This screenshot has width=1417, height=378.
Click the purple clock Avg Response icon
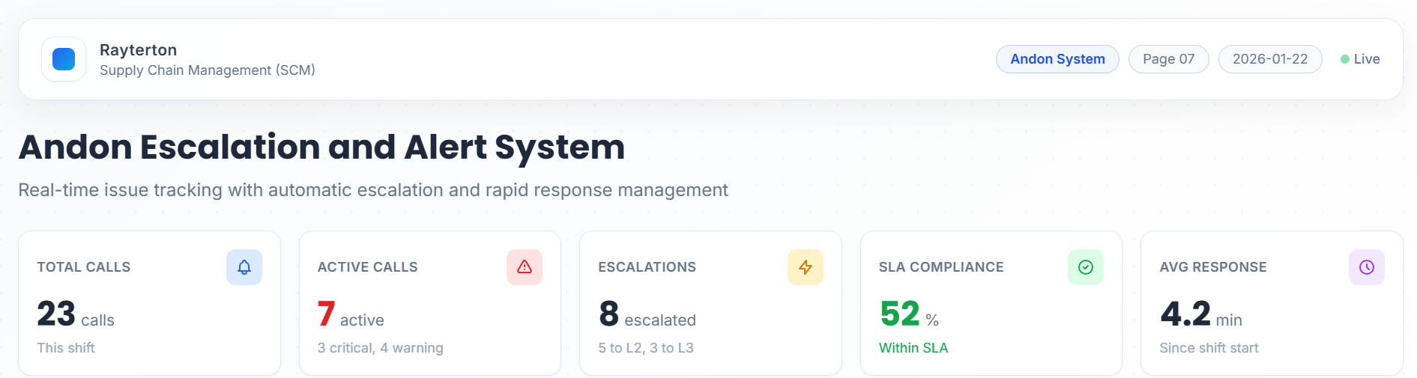click(x=1366, y=267)
